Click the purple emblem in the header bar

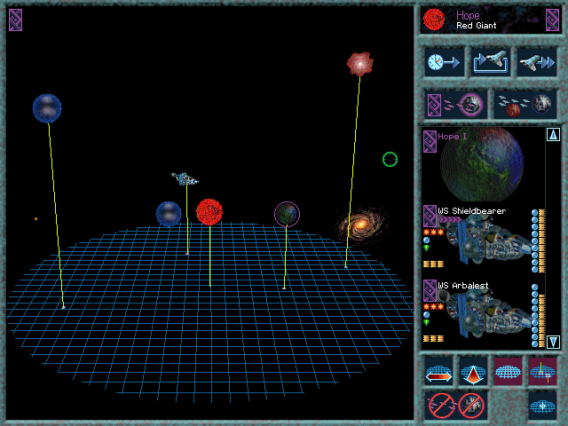tap(552, 20)
